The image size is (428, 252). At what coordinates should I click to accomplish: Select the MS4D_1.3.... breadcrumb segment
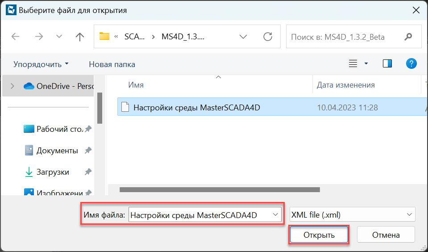point(183,37)
